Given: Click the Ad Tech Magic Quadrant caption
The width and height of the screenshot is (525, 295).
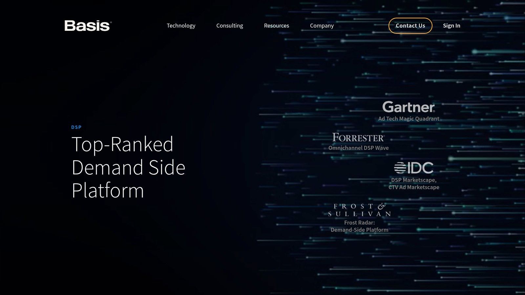Looking at the screenshot, I should click(x=409, y=119).
